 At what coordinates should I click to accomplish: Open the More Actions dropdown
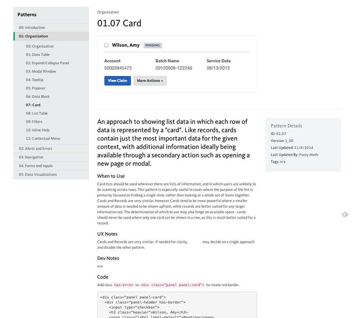(150, 81)
